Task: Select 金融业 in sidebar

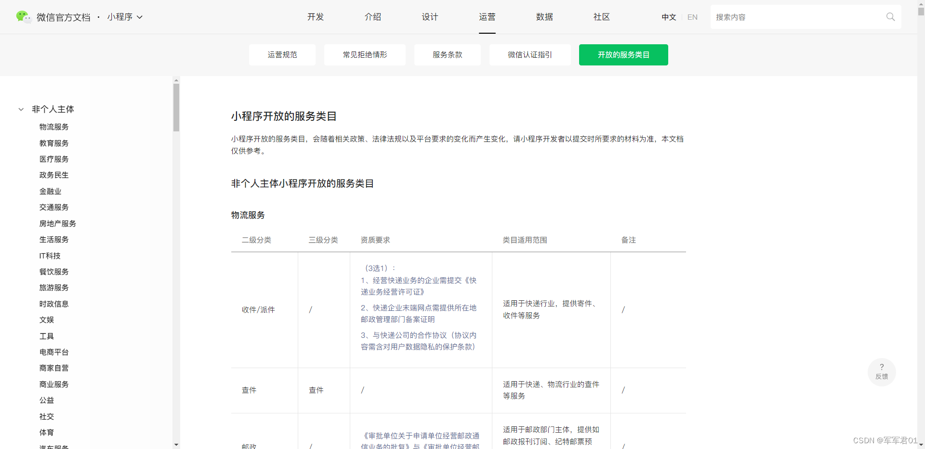Action: click(51, 192)
